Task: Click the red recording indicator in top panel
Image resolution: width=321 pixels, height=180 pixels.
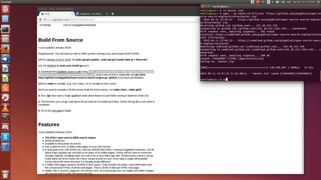Action: [x=258, y=2]
